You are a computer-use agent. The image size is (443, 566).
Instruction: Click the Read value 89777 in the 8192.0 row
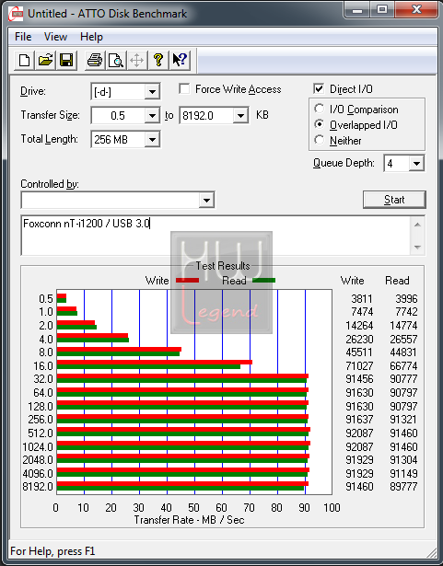[x=403, y=487]
